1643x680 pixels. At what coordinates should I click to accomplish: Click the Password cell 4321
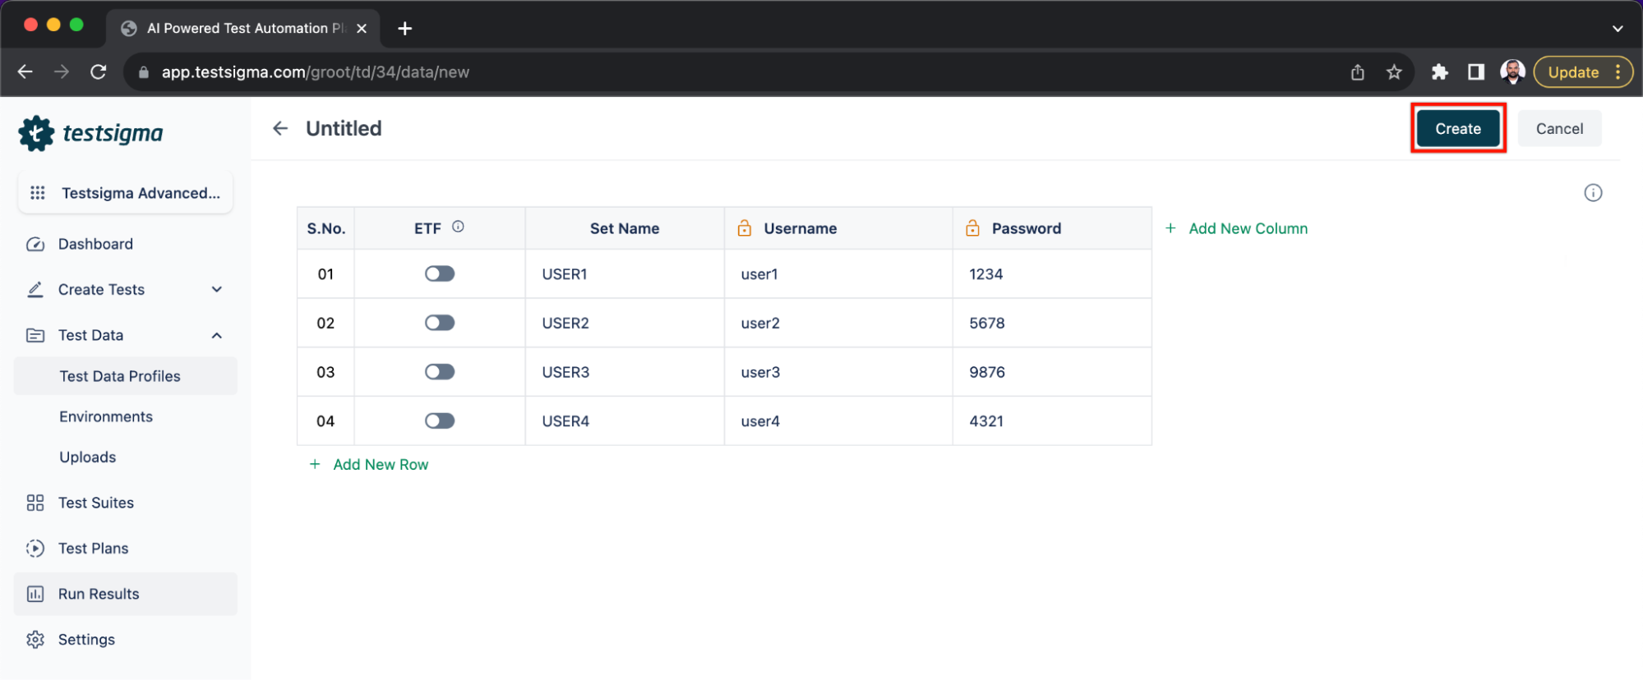pyautogui.click(x=1052, y=420)
